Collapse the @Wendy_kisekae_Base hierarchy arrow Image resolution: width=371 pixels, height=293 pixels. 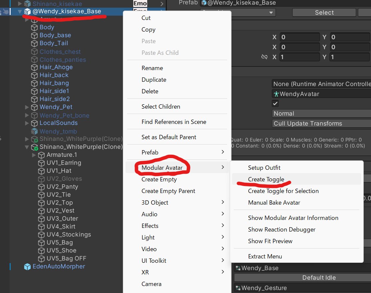[x=20, y=11]
